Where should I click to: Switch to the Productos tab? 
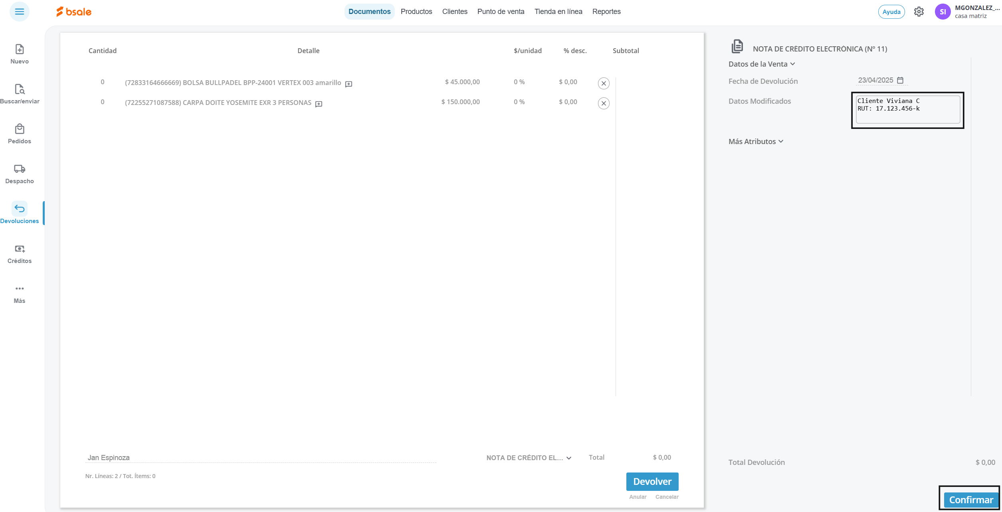tap(416, 12)
